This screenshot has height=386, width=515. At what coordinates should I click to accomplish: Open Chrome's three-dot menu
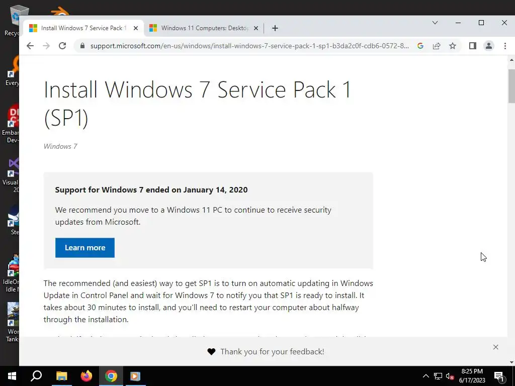(x=505, y=46)
